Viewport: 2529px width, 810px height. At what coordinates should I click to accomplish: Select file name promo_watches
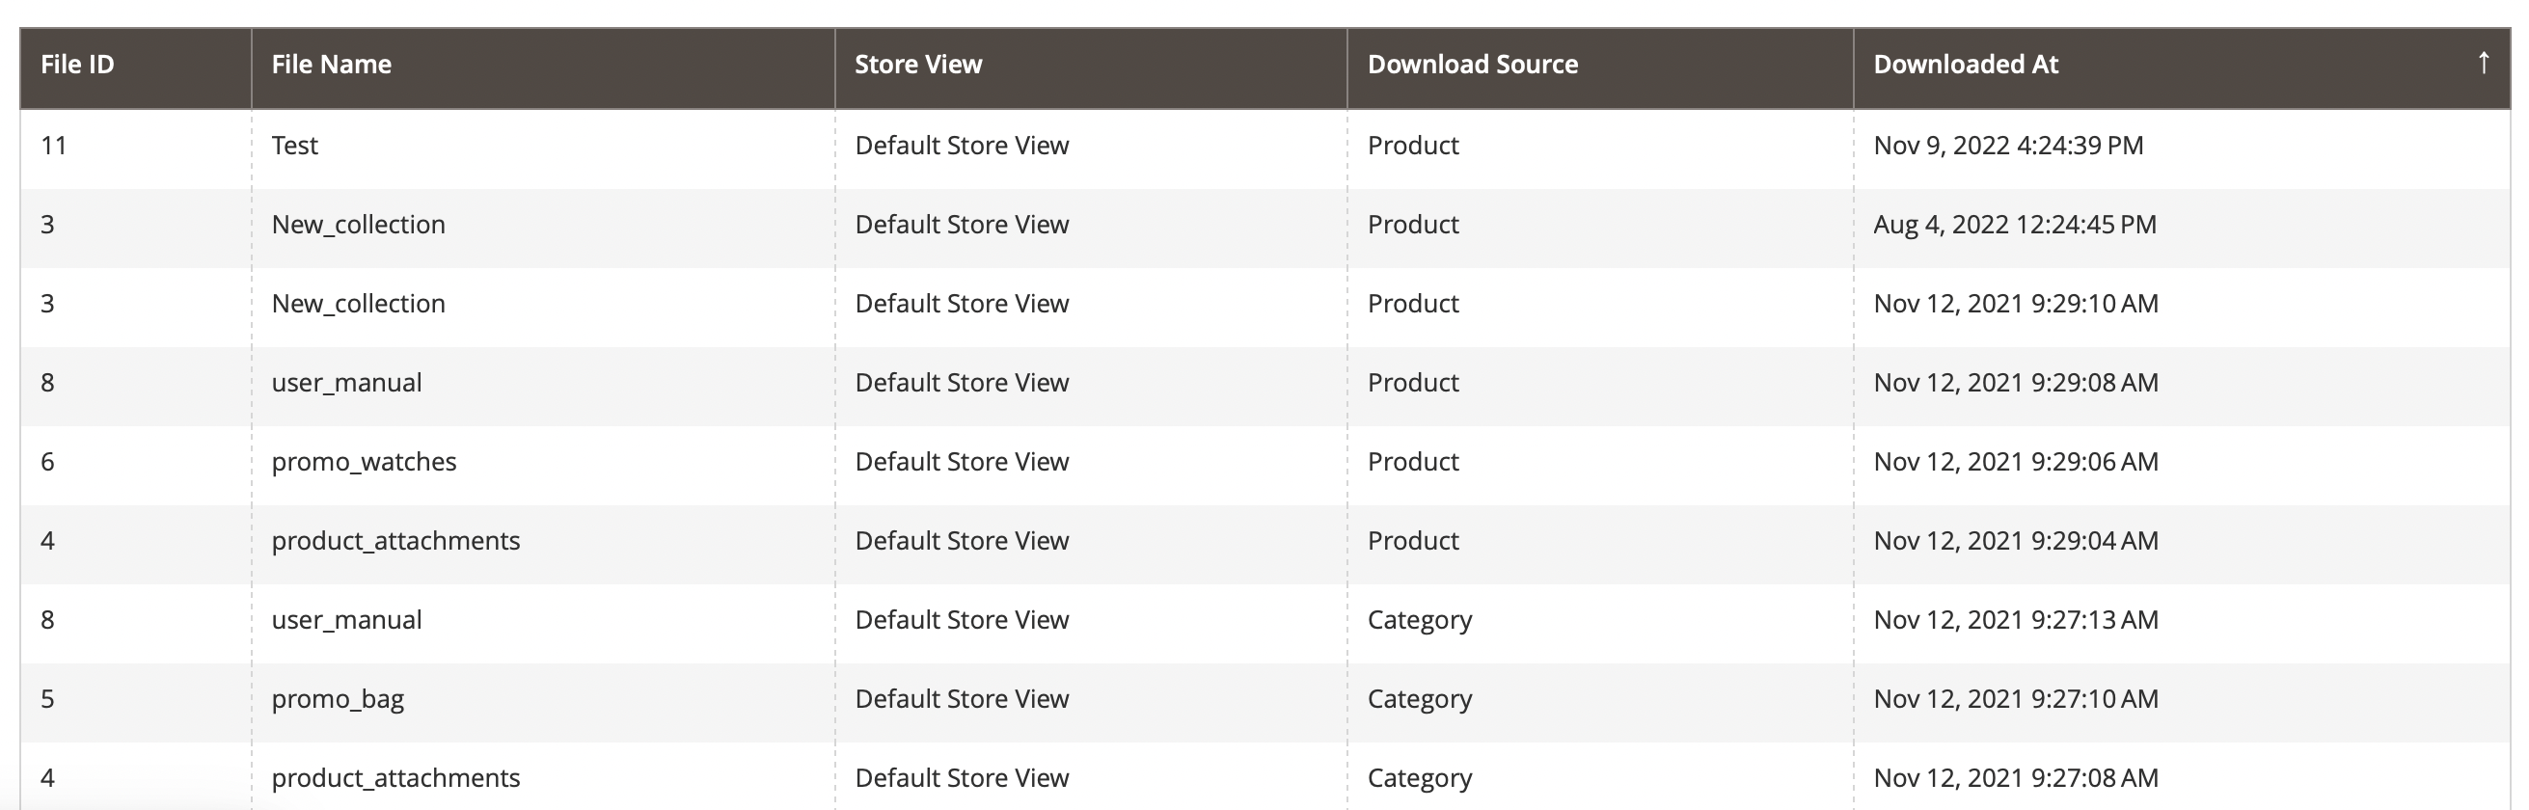click(x=364, y=462)
